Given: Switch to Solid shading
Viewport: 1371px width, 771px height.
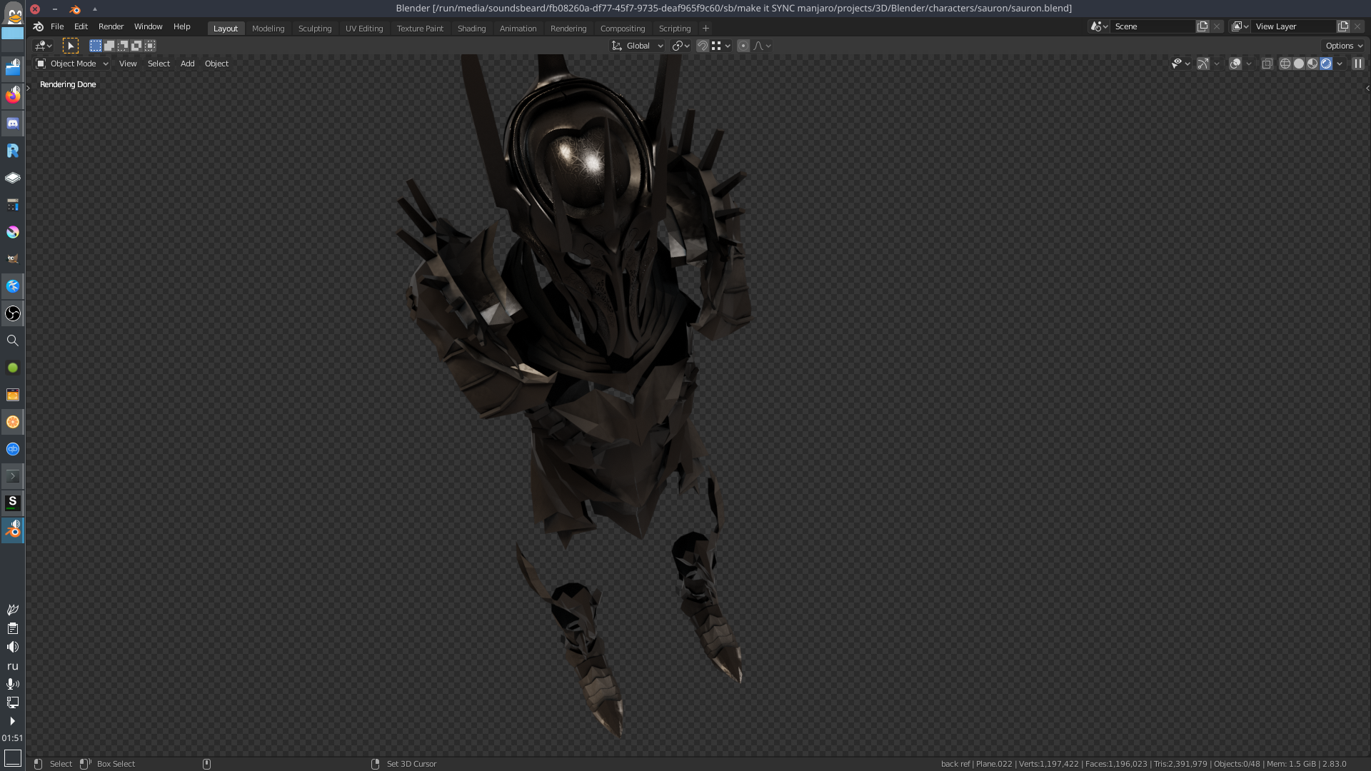Looking at the screenshot, I should 1299,64.
